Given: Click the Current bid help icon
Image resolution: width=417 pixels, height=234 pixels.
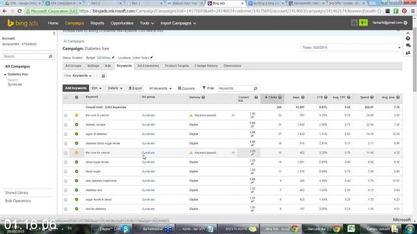Looking at the screenshot, I should (256, 97).
